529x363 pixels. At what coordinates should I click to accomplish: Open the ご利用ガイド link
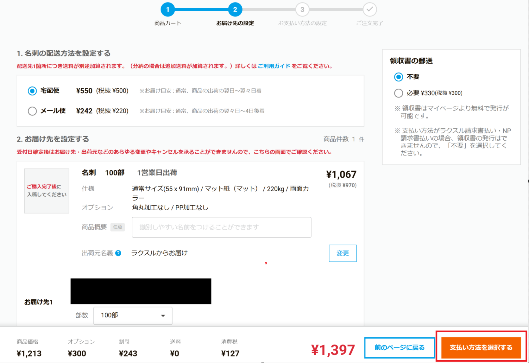coord(274,66)
